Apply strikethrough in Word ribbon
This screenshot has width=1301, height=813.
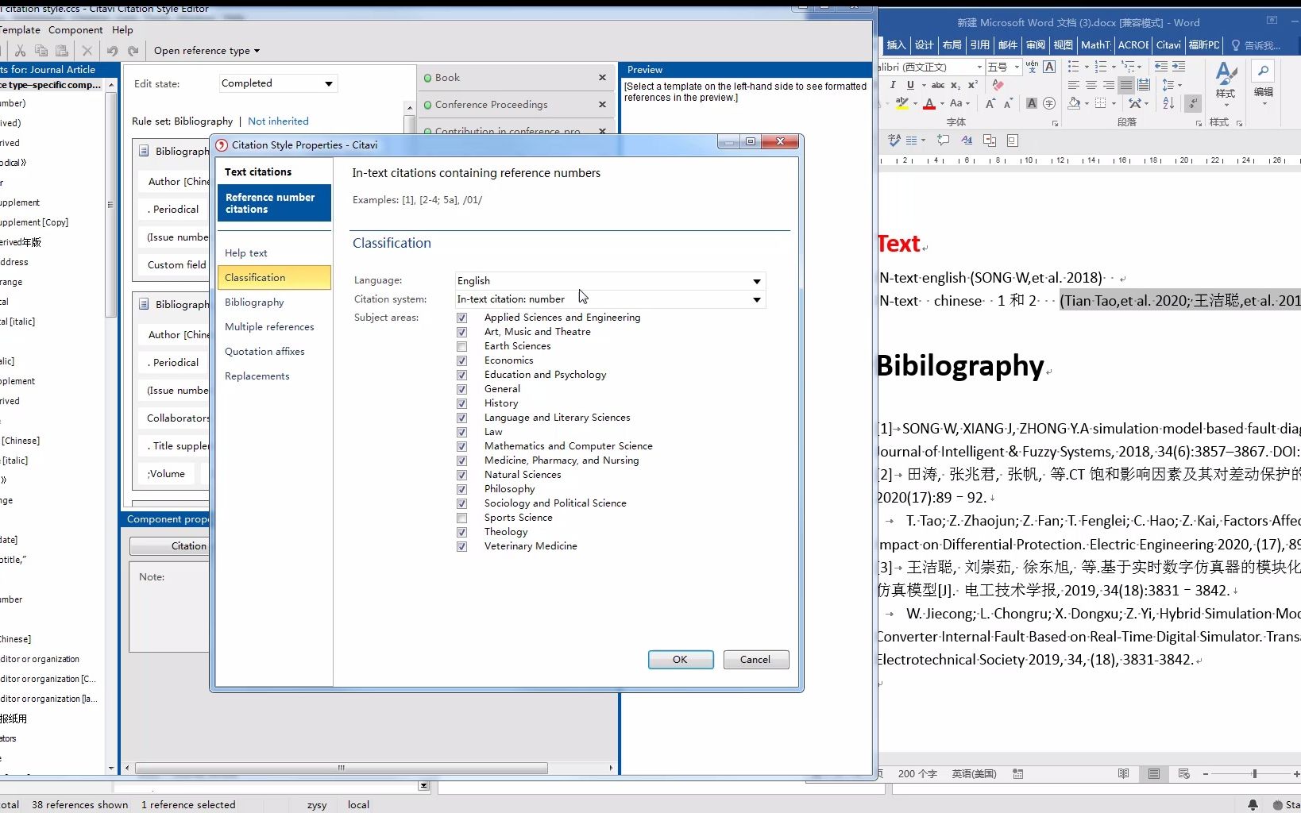pyautogui.click(x=937, y=85)
